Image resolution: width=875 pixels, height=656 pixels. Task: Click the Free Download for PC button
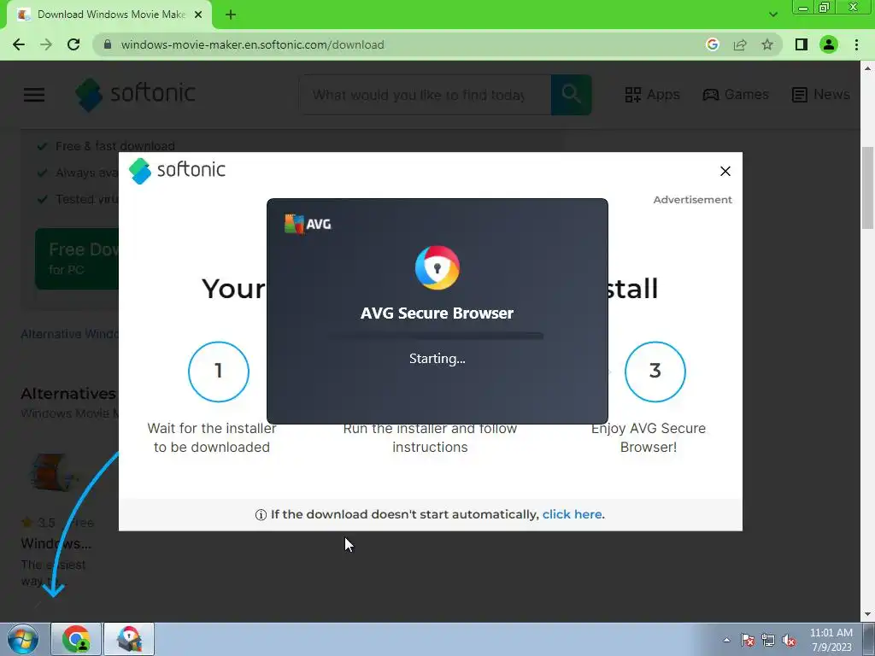pos(77,258)
